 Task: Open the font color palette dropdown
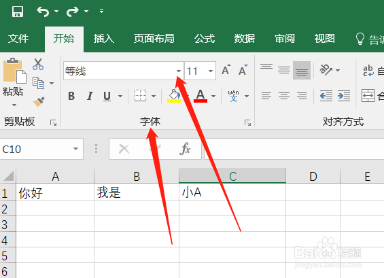(213, 96)
